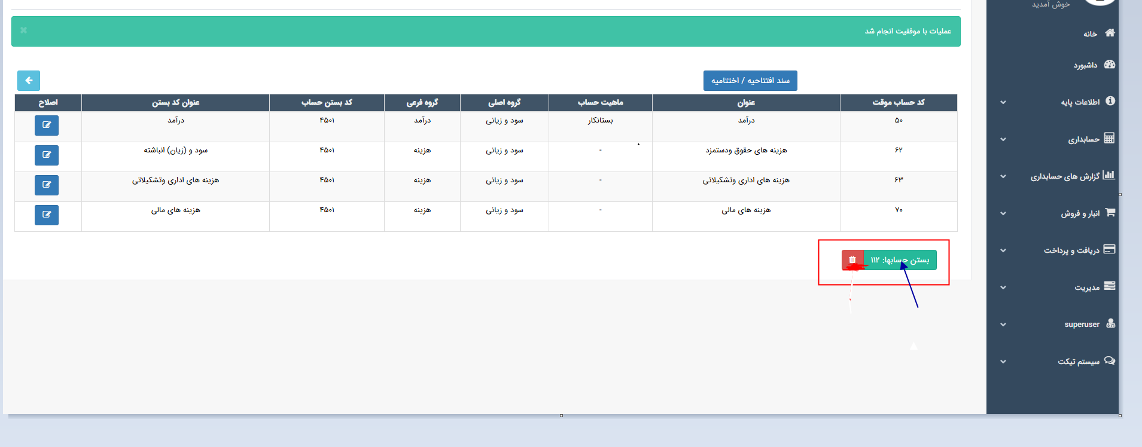Click the blue back arrow button

29,81
